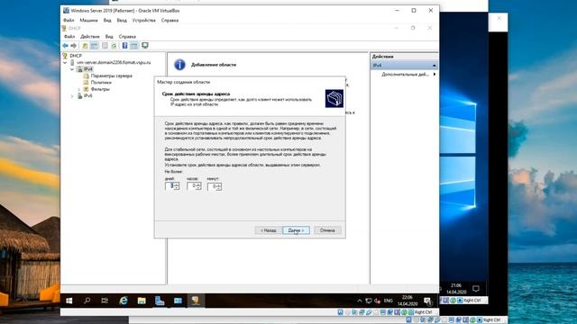The height and width of the screenshot is (324, 577).
Task: Click the export list icon in the DHCP toolbar
Action: pos(105,46)
